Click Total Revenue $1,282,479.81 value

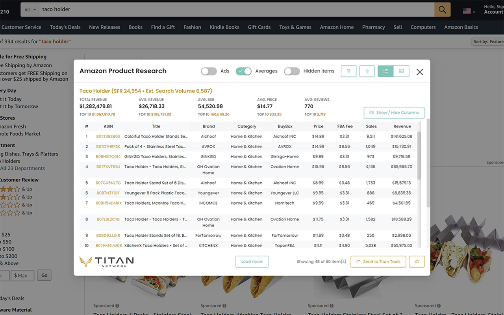(x=96, y=106)
